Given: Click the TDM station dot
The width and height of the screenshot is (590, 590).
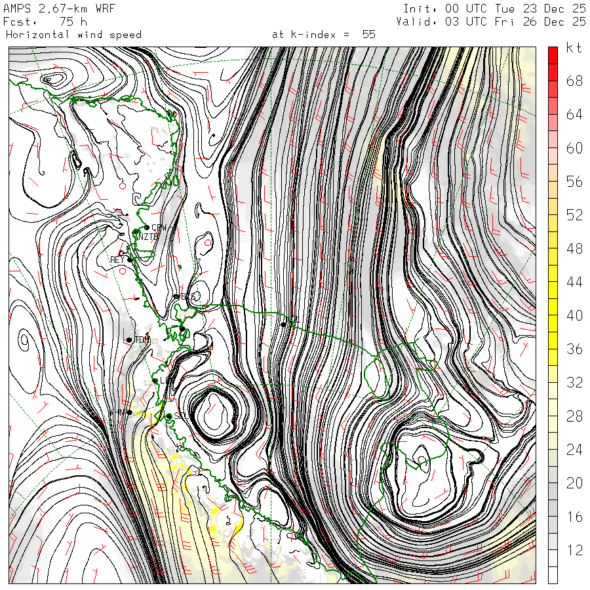Looking at the screenshot, I should (x=129, y=340).
